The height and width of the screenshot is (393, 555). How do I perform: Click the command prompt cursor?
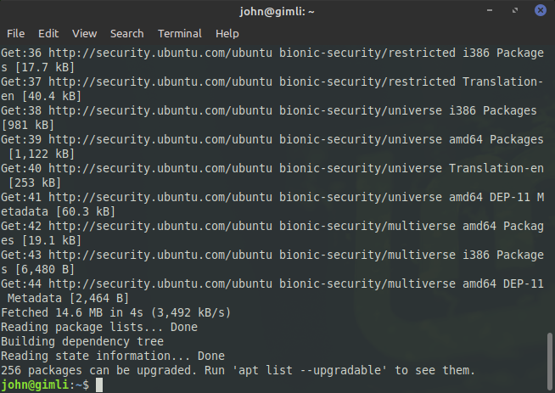point(99,385)
